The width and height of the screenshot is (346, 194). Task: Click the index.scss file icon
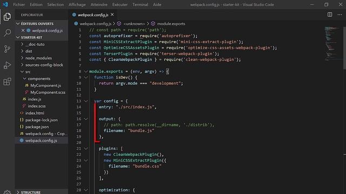[x=24, y=106]
